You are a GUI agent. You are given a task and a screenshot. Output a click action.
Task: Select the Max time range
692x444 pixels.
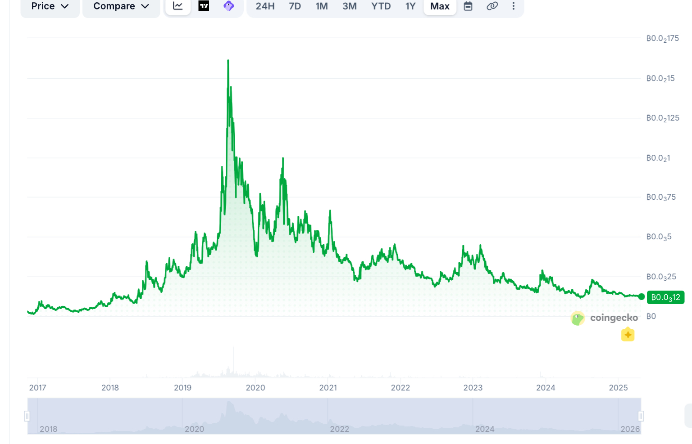point(440,6)
